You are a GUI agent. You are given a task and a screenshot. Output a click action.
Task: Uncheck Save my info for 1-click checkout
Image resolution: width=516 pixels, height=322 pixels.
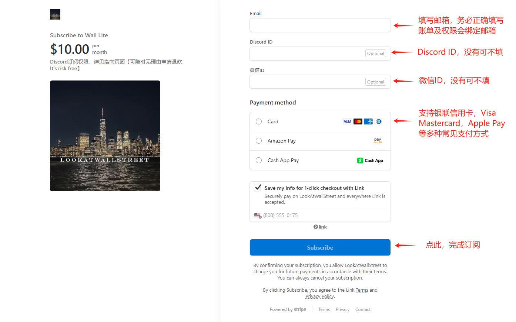pyautogui.click(x=258, y=188)
